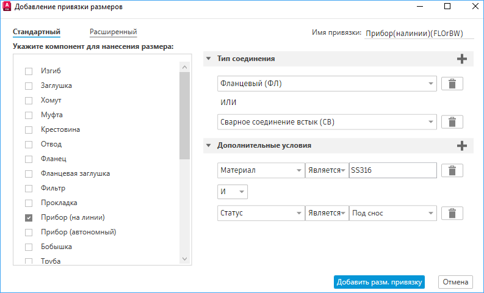This screenshot has width=484, height=293.
Task: Add a new additional condition with plus icon
Action: 461,146
